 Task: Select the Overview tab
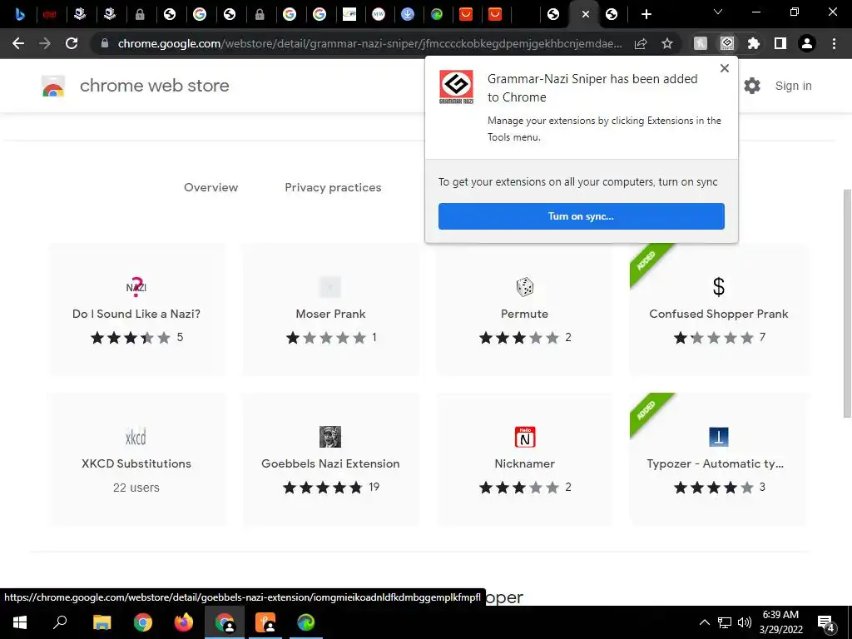(211, 187)
